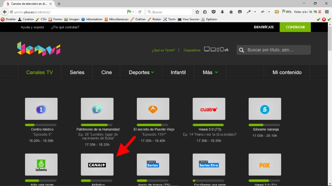Go to the Infantil section tab
The width and height of the screenshot is (332, 186).
tap(178, 72)
